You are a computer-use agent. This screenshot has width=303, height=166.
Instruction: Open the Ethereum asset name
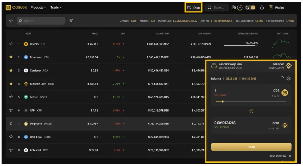tap(36, 57)
